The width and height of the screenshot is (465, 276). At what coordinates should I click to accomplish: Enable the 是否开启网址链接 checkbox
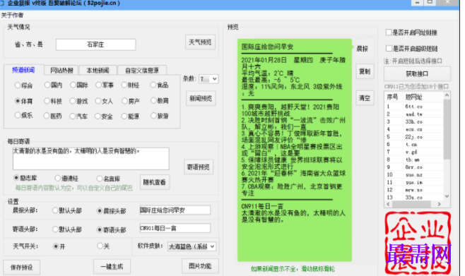pyautogui.click(x=389, y=32)
